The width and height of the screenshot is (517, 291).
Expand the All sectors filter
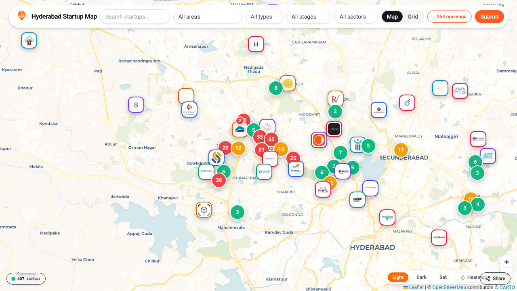[x=356, y=17]
